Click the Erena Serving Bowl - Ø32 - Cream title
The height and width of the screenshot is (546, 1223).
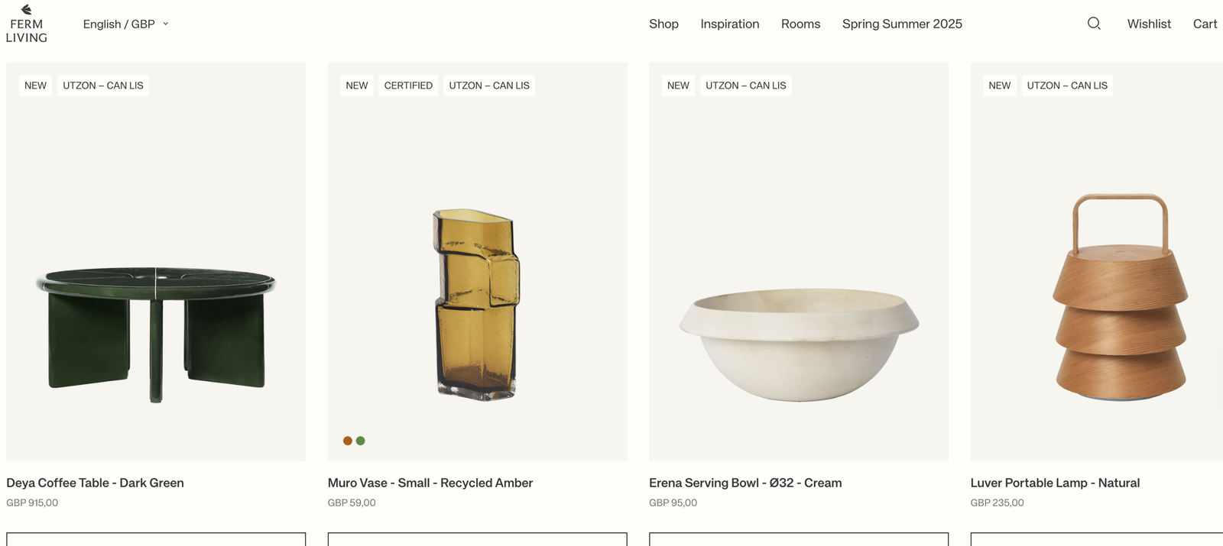coord(745,483)
